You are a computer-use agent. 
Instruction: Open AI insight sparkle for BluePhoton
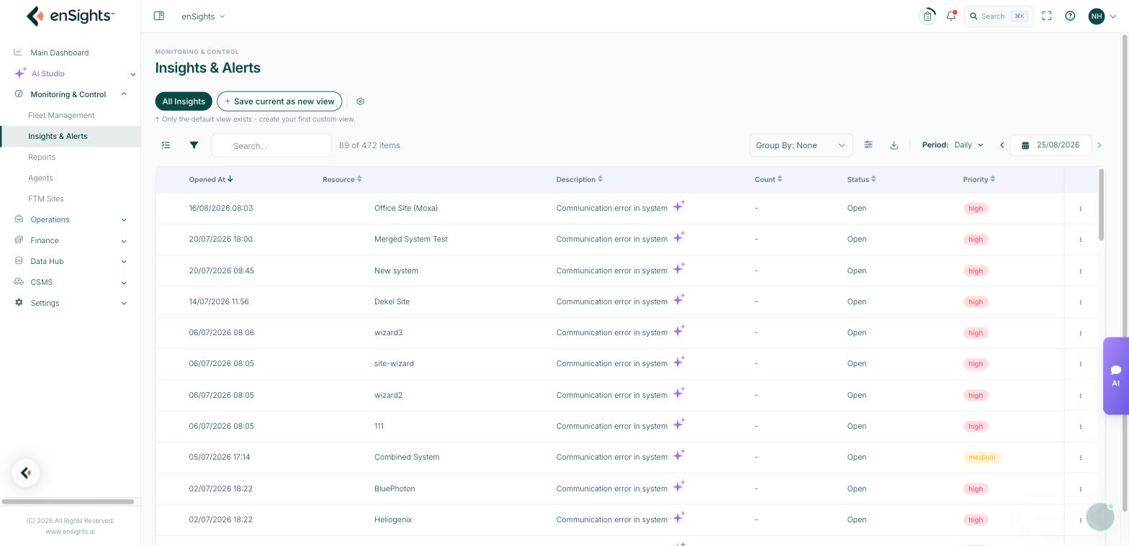pyautogui.click(x=679, y=487)
